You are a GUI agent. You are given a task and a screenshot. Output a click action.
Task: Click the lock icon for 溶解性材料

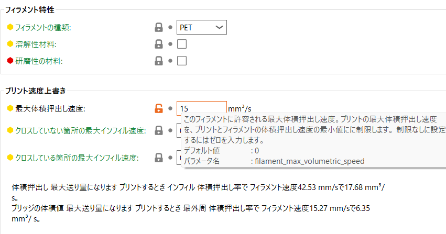point(158,44)
